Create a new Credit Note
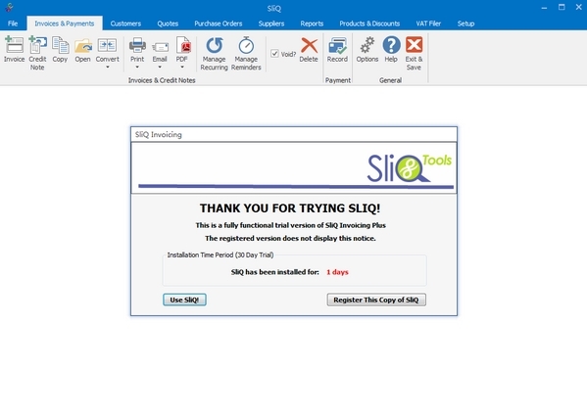587x416 pixels. click(37, 53)
